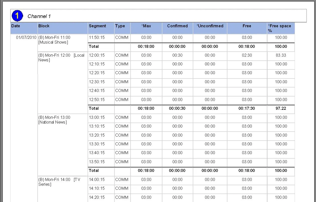The image size is (316, 202).
Task: Select the 01/07/2010 date cell
Action: (x=26, y=38)
